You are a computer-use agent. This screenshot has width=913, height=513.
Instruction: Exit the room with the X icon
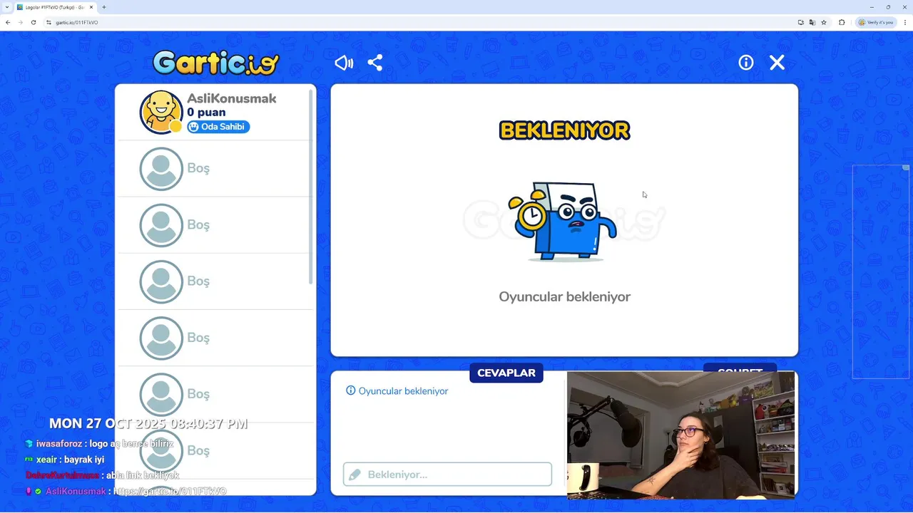[777, 63]
